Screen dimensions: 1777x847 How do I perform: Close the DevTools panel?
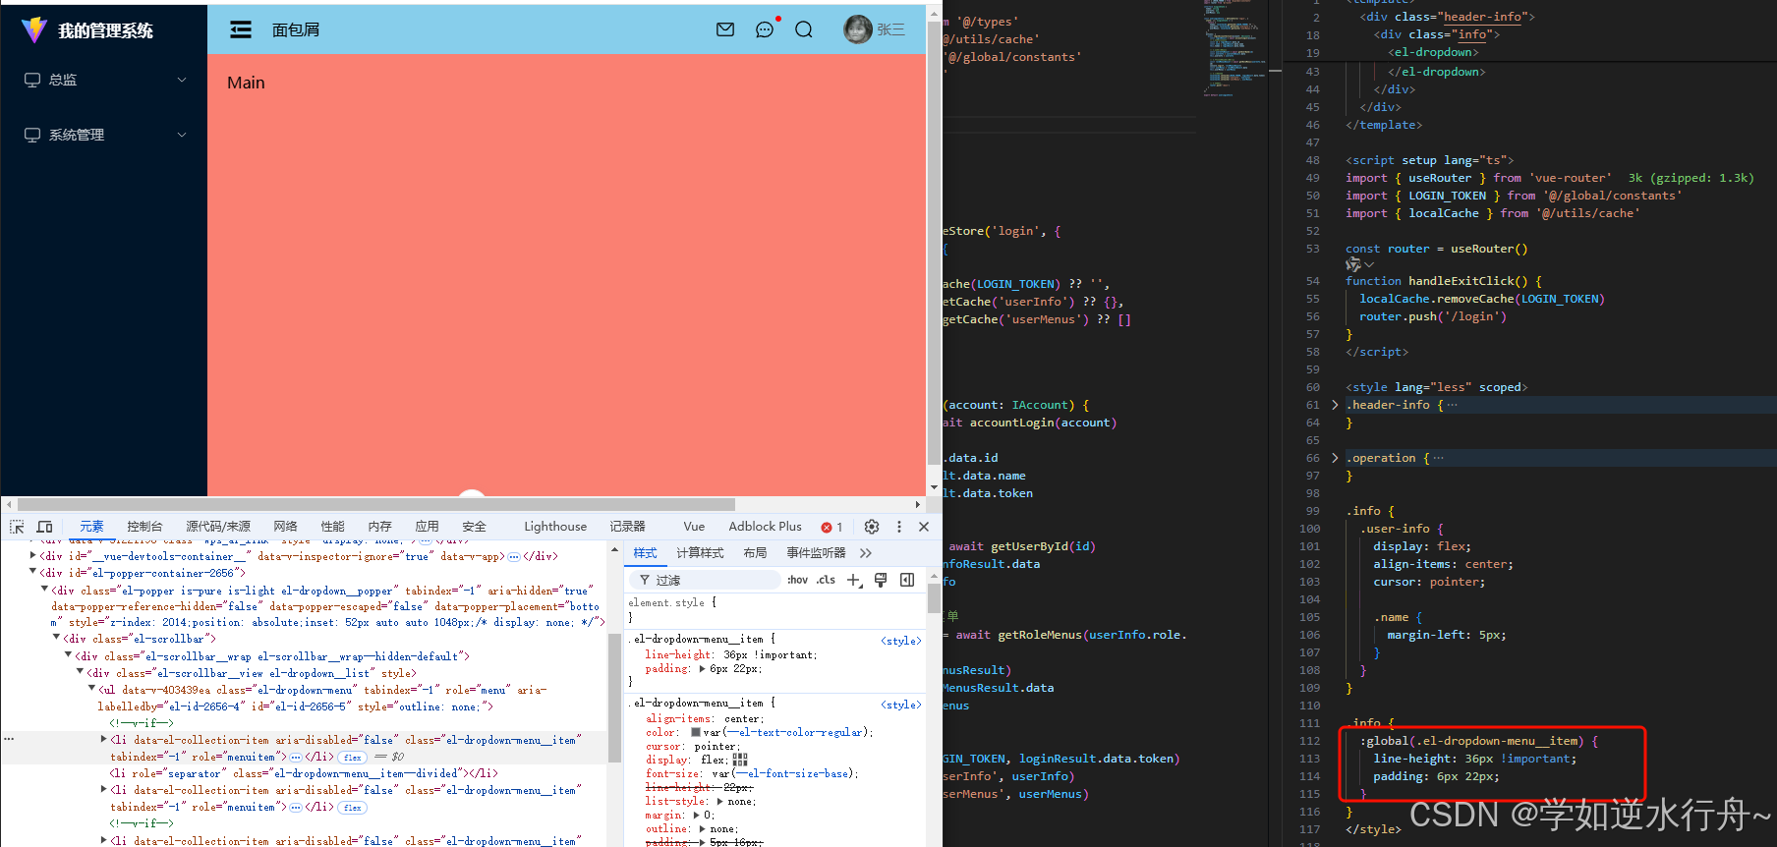coord(924,527)
